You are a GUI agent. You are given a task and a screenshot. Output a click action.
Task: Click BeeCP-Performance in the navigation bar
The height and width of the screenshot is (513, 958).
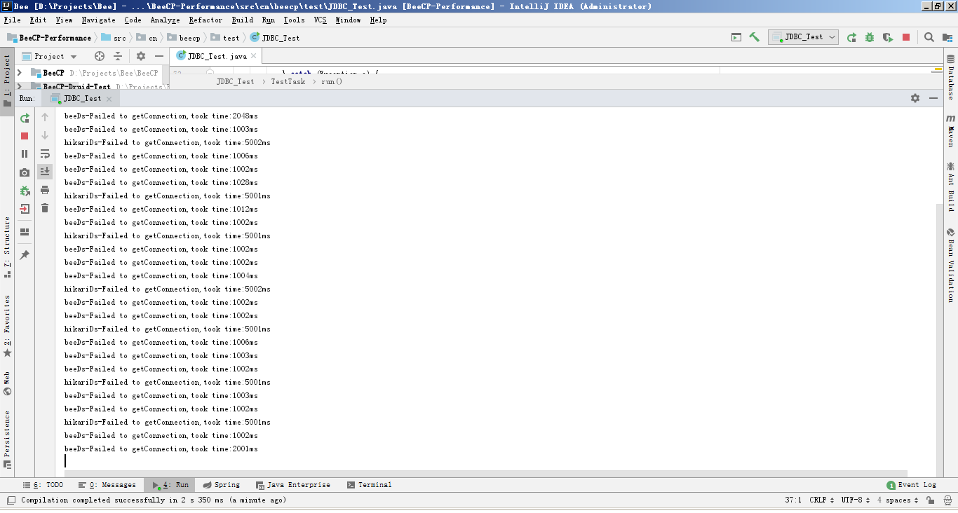(x=49, y=38)
